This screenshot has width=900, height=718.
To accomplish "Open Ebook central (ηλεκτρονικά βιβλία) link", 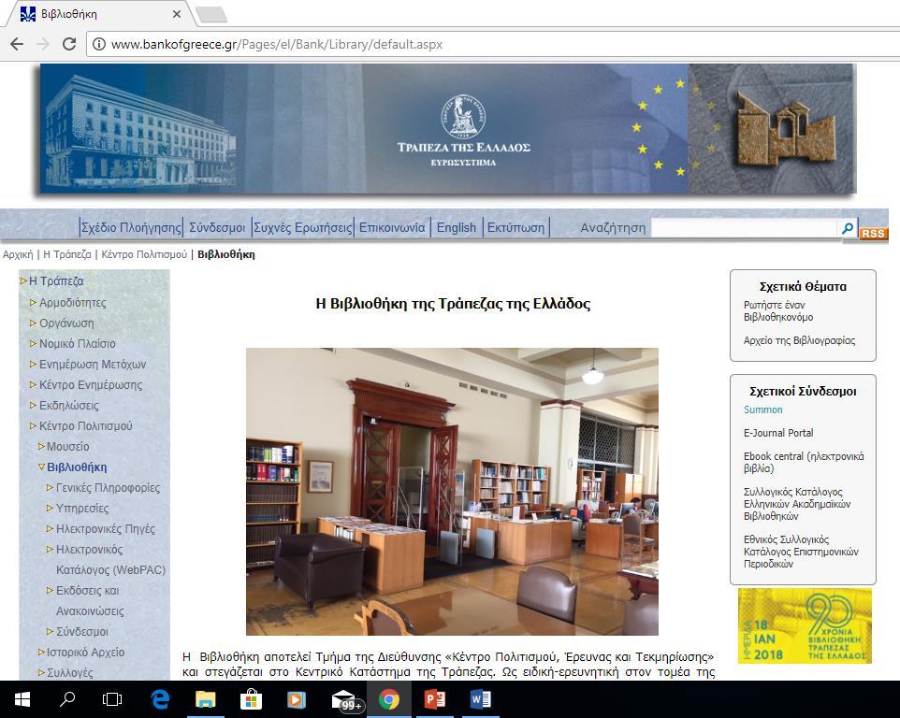I will (804, 462).
